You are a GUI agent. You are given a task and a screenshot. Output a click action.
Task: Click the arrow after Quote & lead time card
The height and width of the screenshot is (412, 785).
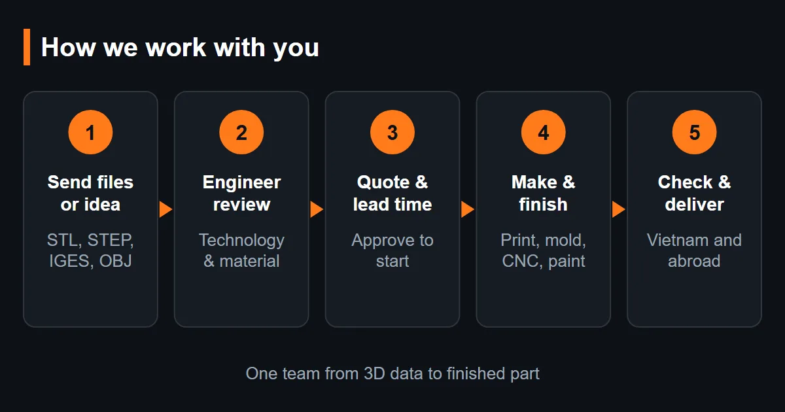(468, 209)
